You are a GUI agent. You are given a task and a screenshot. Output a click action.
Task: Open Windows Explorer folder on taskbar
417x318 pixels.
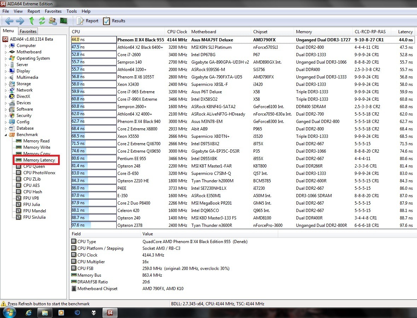[x=45, y=313]
